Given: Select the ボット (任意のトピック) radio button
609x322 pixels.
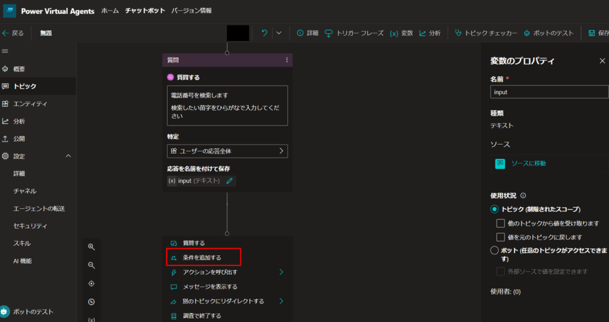Looking at the screenshot, I should coord(494,251).
